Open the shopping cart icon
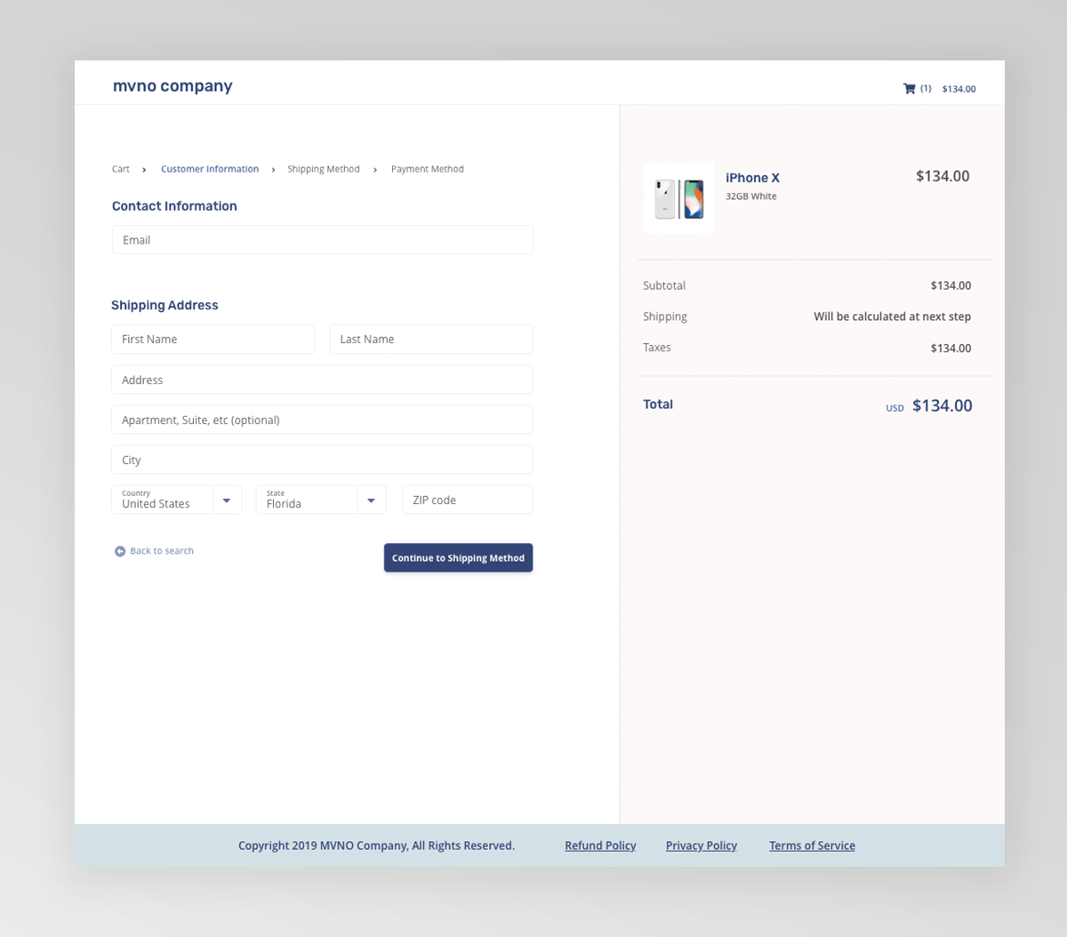Viewport: 1067px width, 937px height. coord(909,88)
